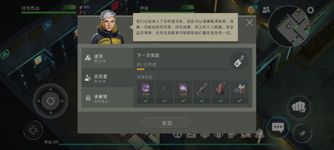Select the locked 未解锁 tab
Image resolution: width=334 pixels, height=150 pixels.
click(x=107, y=98)
